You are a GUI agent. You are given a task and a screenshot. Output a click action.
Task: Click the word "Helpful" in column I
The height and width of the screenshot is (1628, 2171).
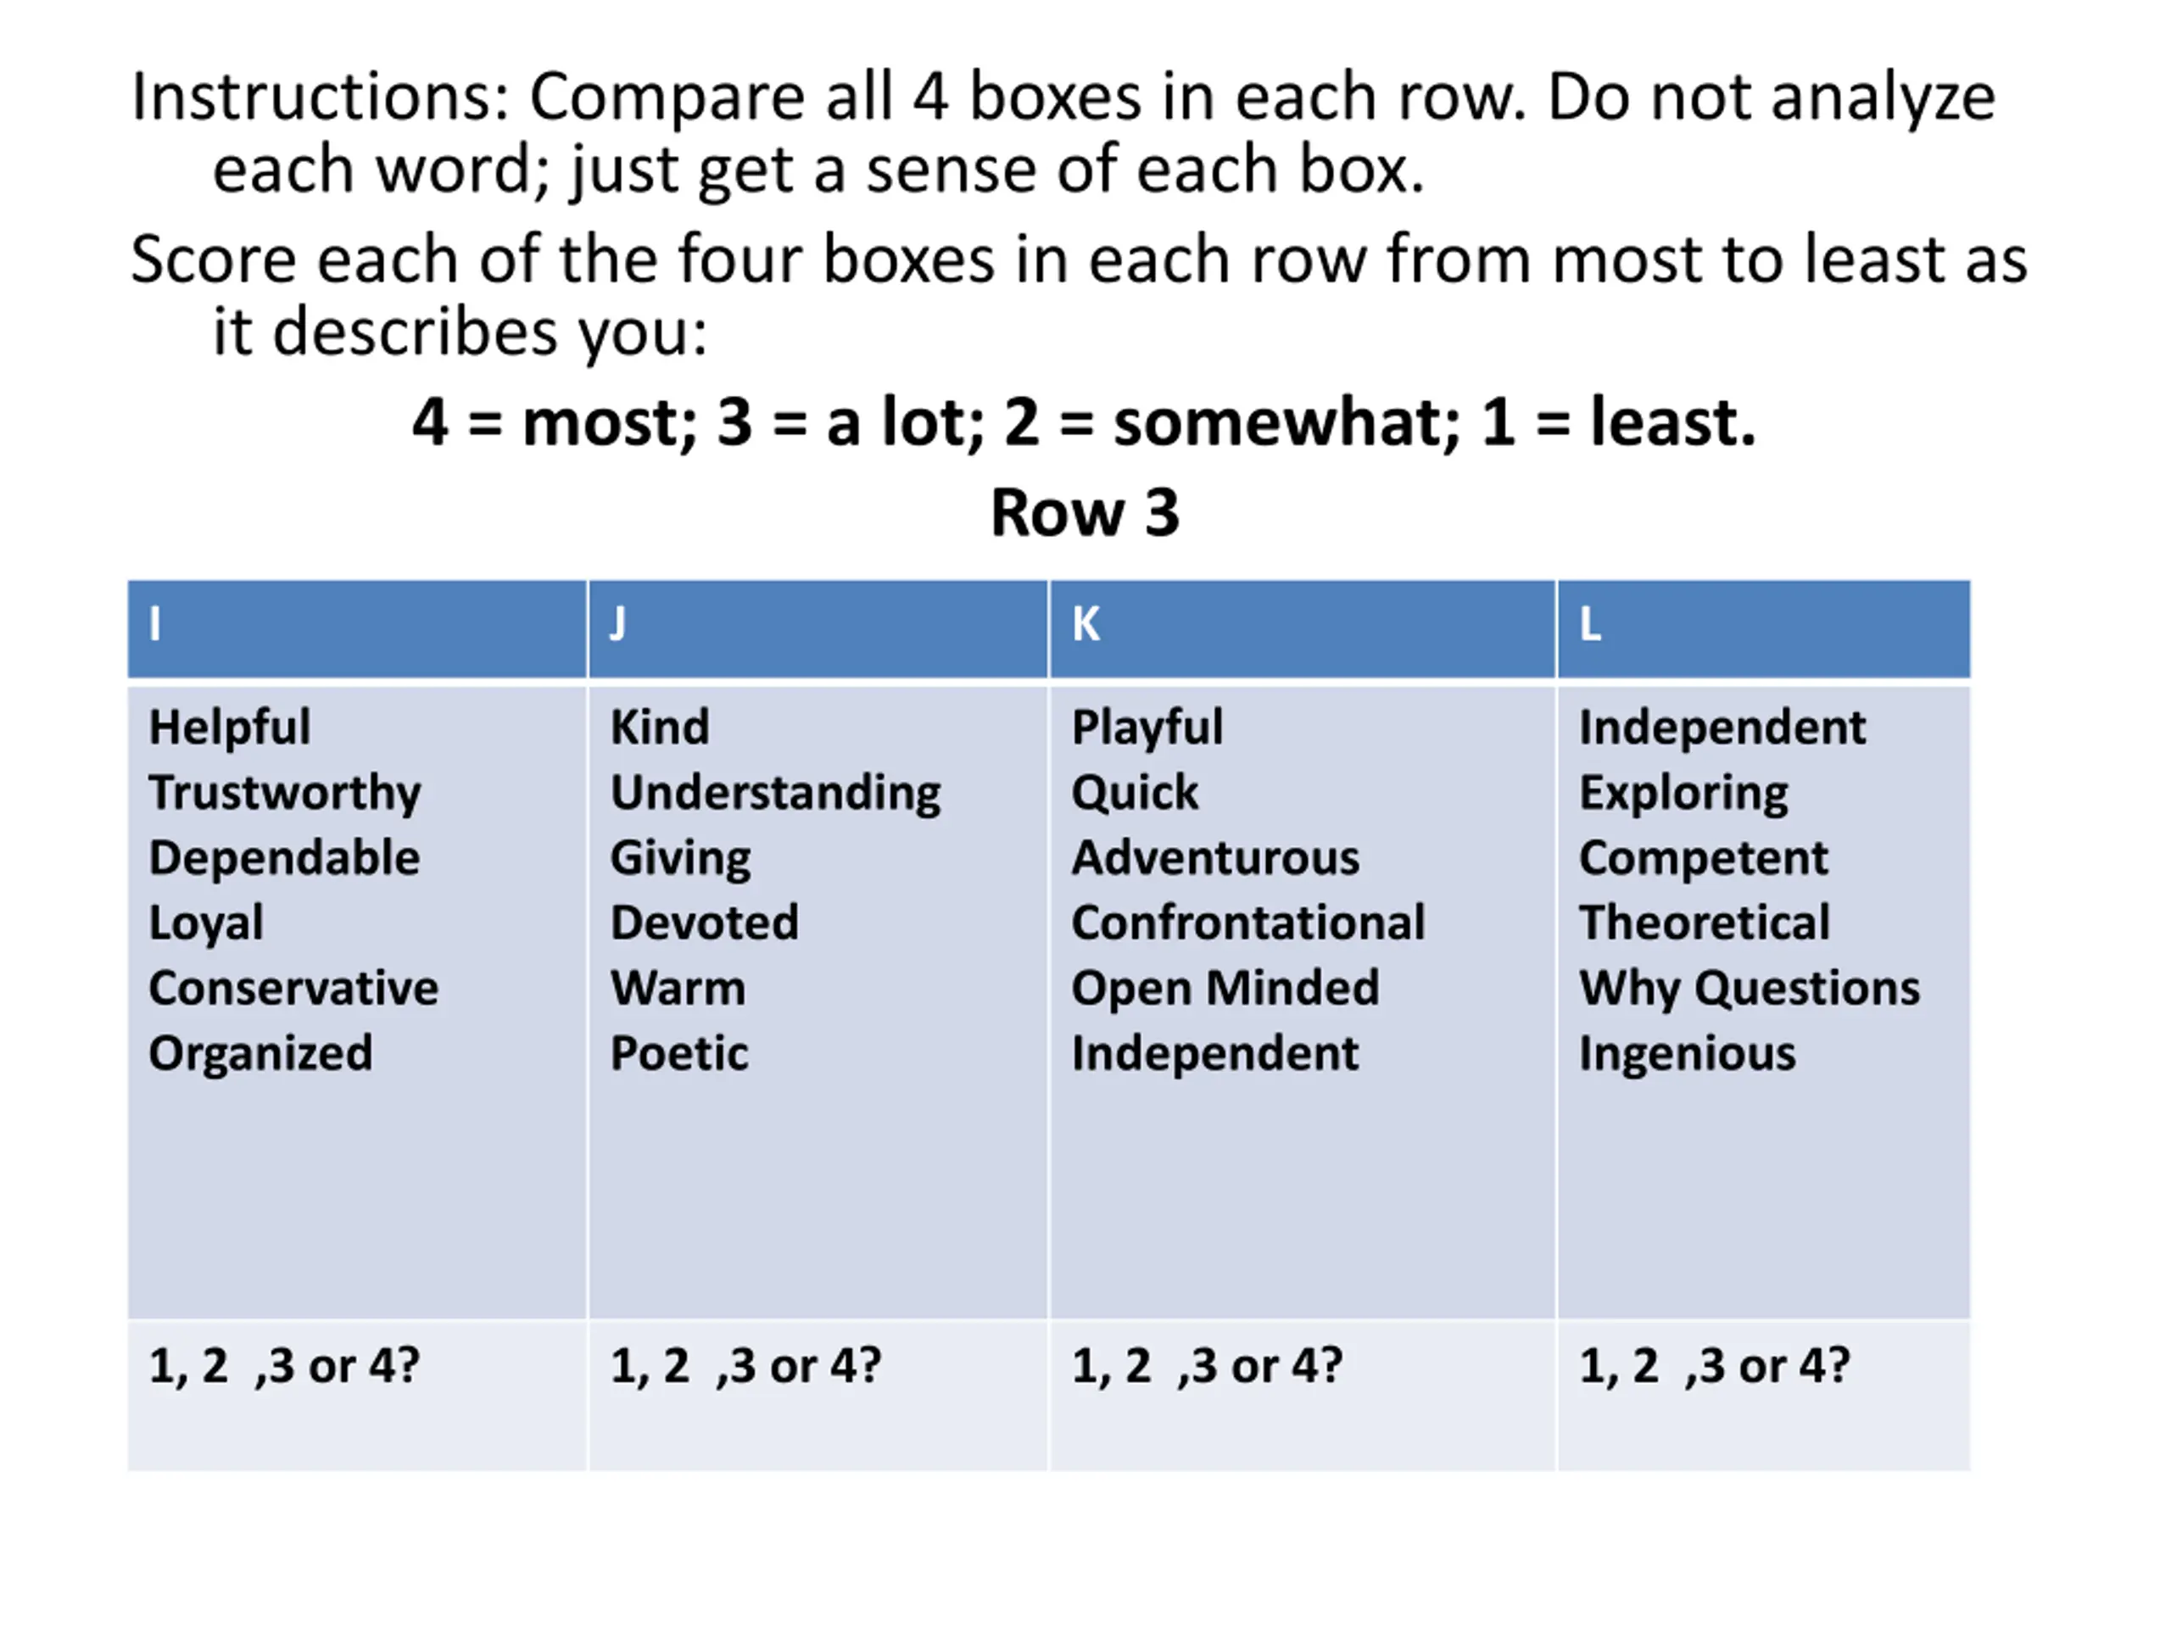point(230,728)
